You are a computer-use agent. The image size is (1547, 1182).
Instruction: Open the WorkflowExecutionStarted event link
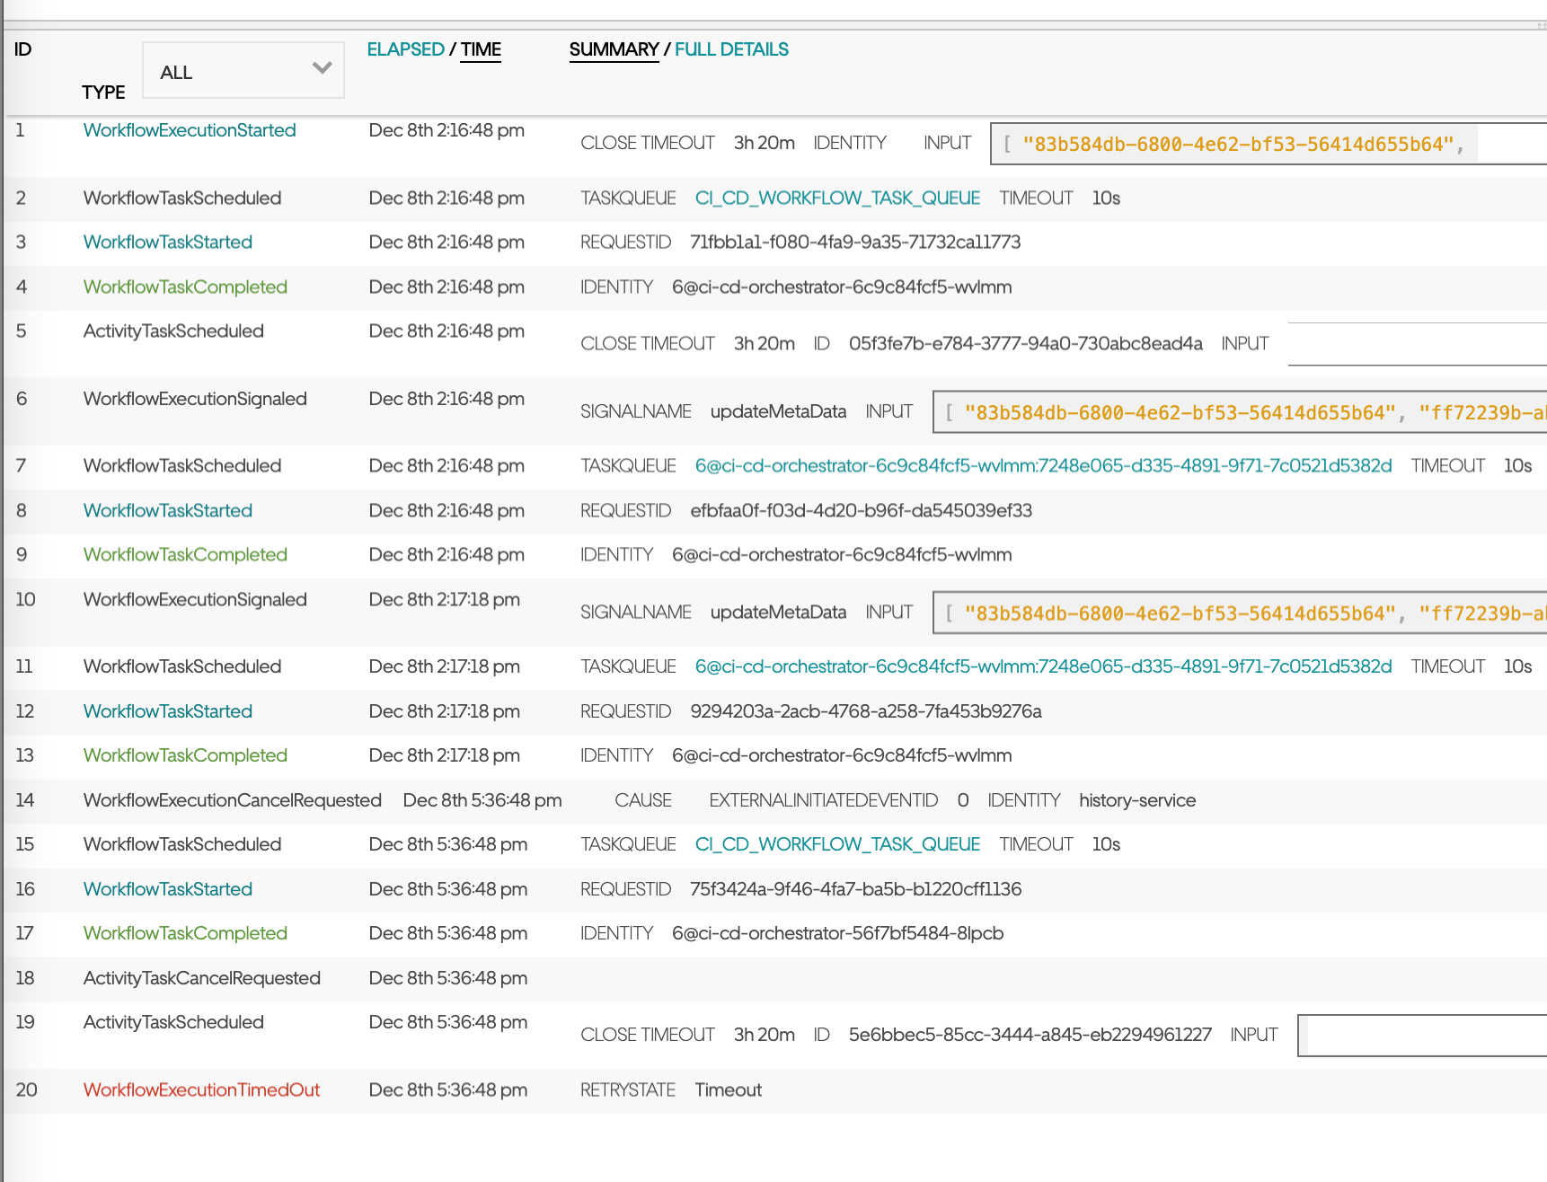click(189, 130)
